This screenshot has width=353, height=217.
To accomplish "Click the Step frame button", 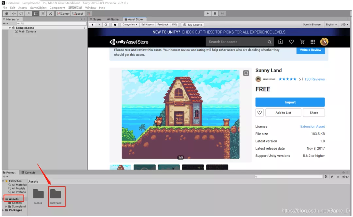I will [222, 13].
